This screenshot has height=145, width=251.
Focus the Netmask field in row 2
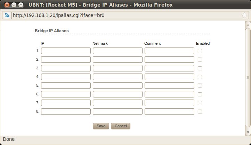[x=118, y=60]
